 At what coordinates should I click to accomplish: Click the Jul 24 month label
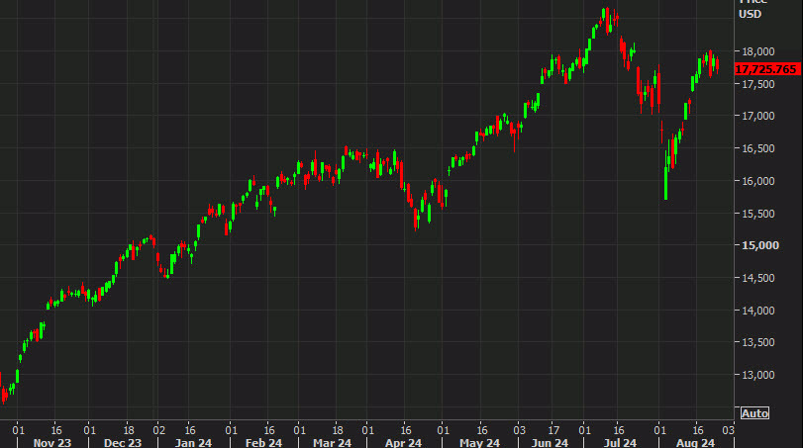coord(620,442)
